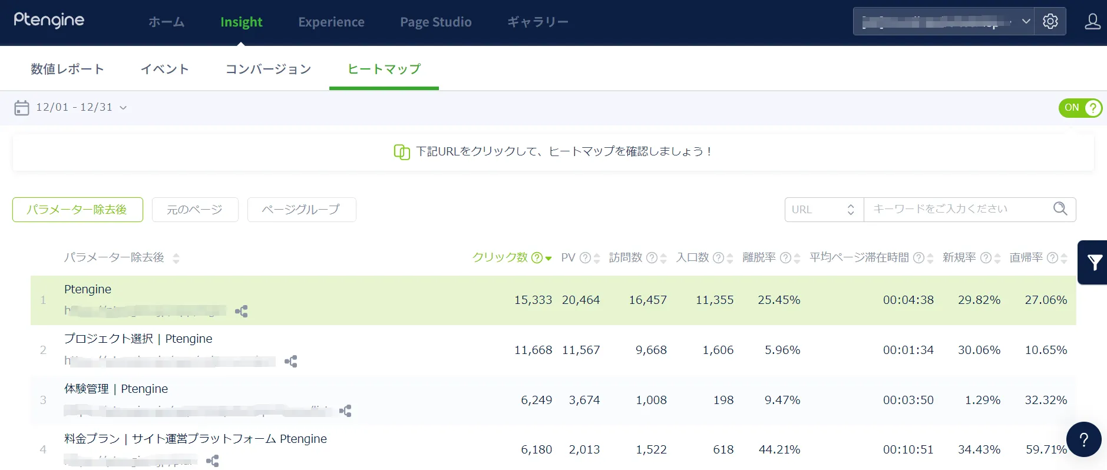Click the user account profile icon
This screenshot has width=1107, height=470.
pyautogui.click(x=1092, y=22)
